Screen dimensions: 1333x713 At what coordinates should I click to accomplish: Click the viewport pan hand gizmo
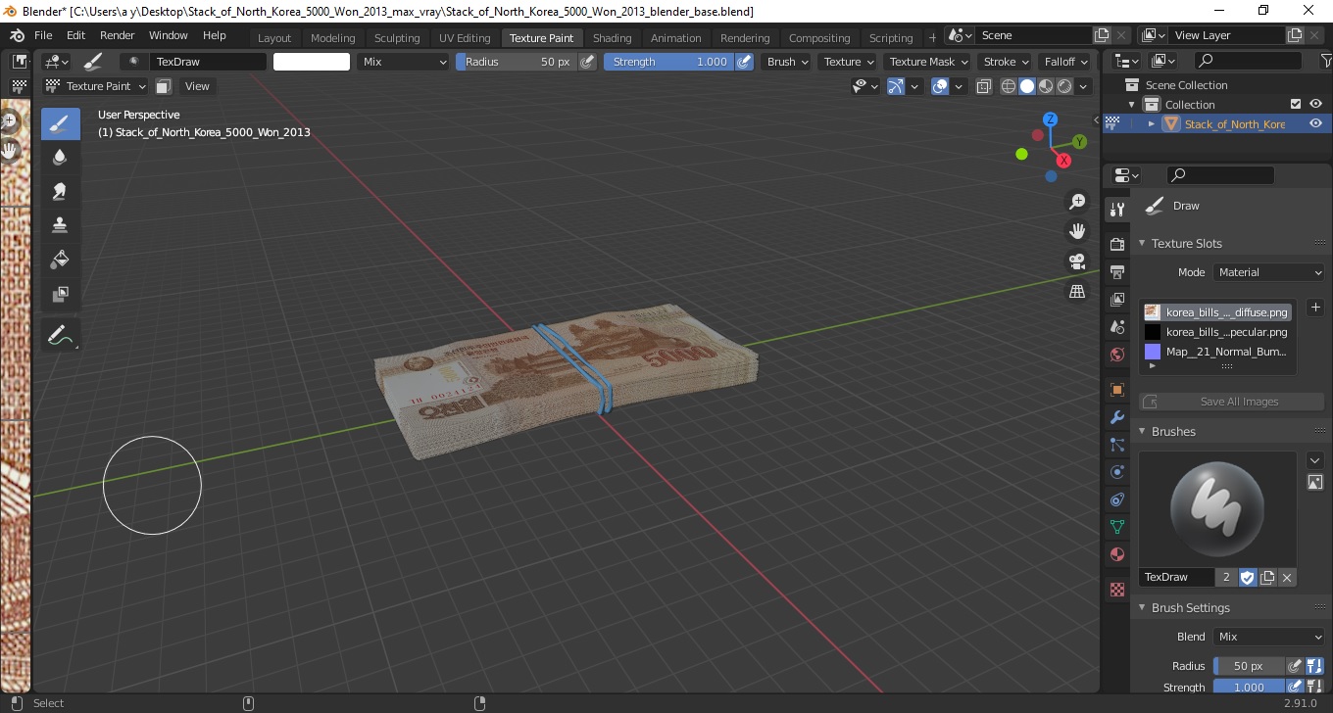[x=1077, y=231]
